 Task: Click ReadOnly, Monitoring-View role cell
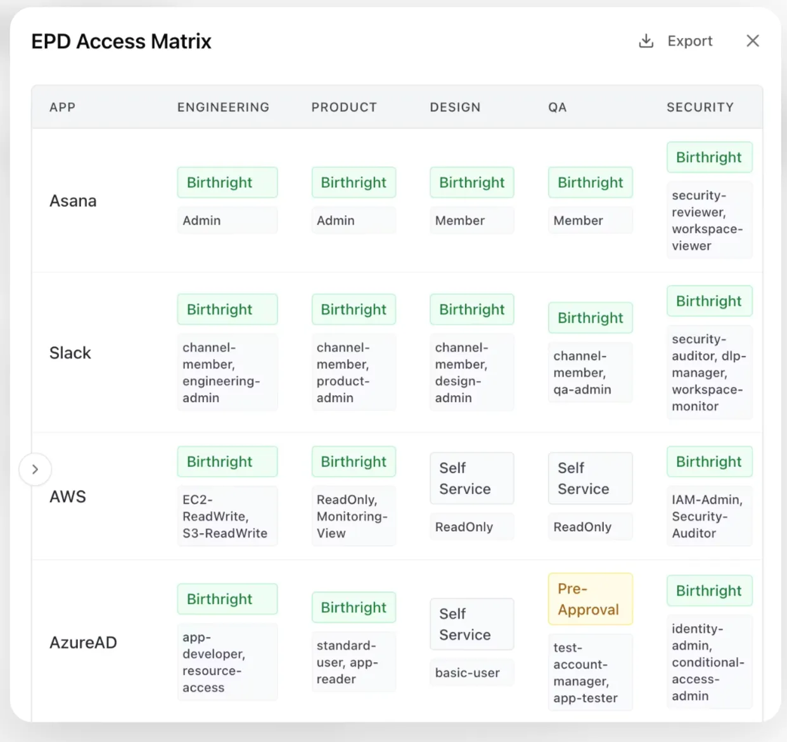coord(354,516)
